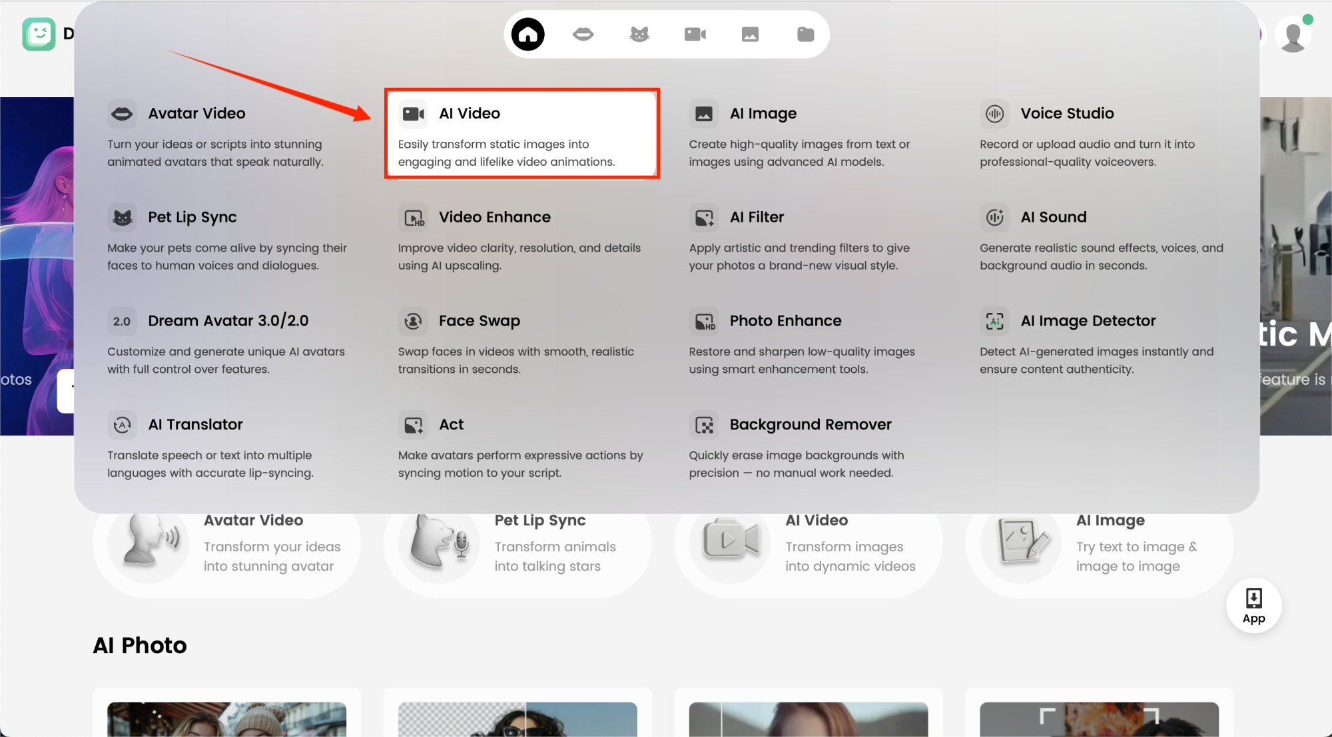
Task: Select the lips avatar icon in top bar
Action: [x=583, y=34]
